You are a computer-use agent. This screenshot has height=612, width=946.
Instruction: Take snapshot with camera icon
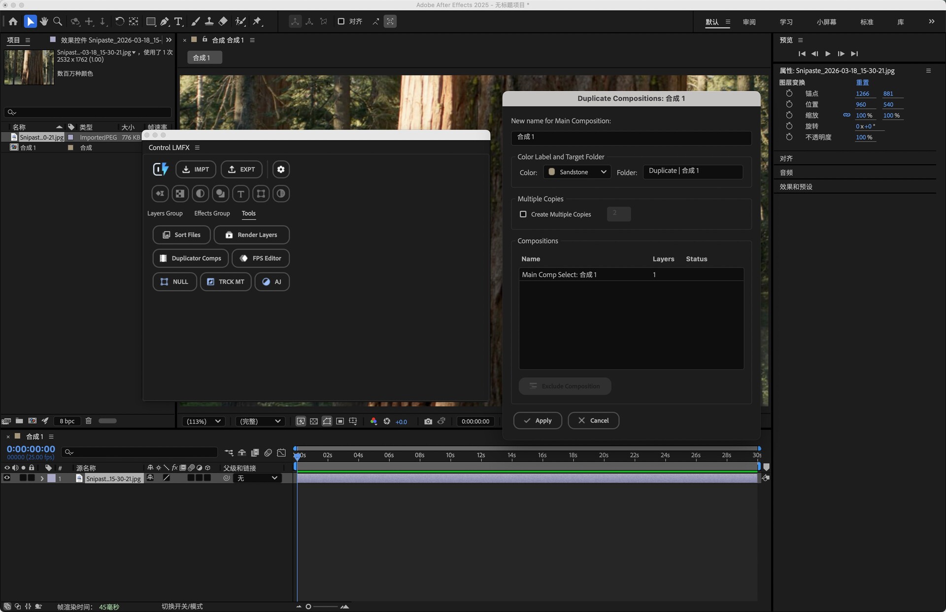(428, 421)
